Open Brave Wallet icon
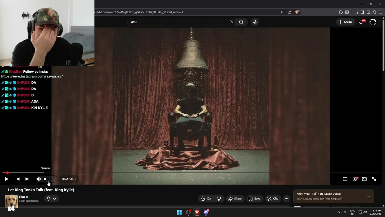 pos(368,12)
